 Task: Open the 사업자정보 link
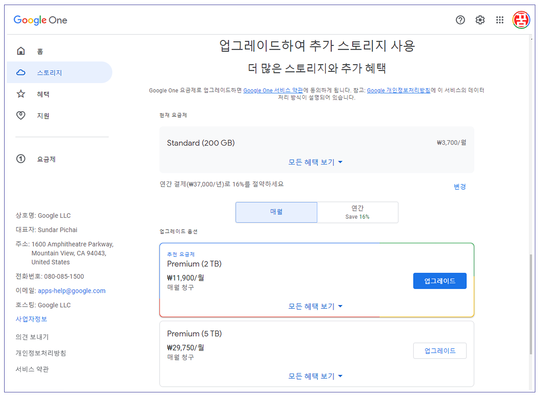pos(31,319)
